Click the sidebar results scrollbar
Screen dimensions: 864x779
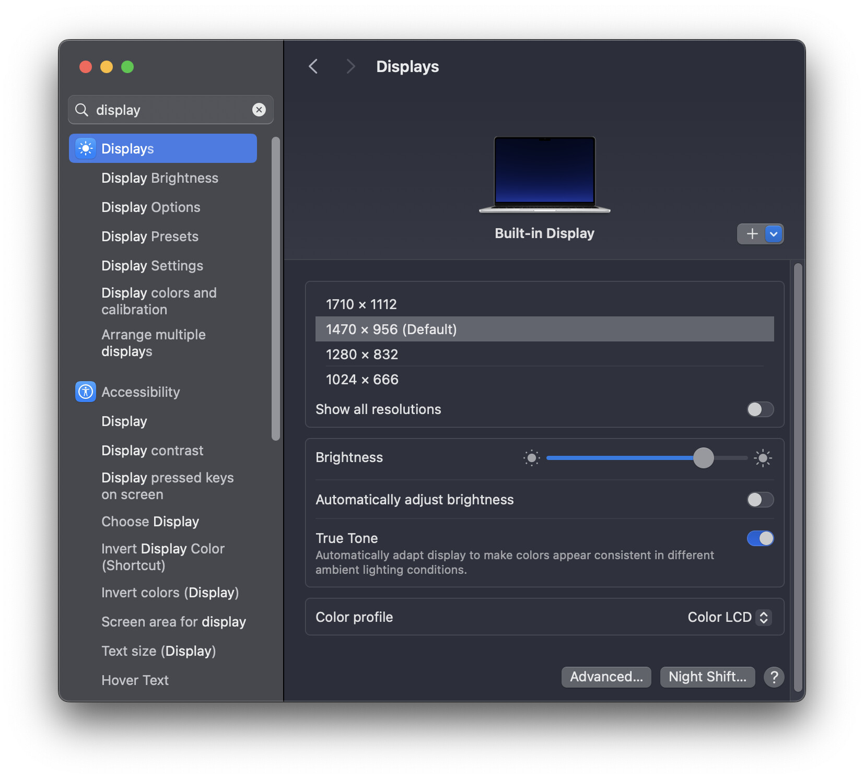pyautogui.click(x=276, y=289)
